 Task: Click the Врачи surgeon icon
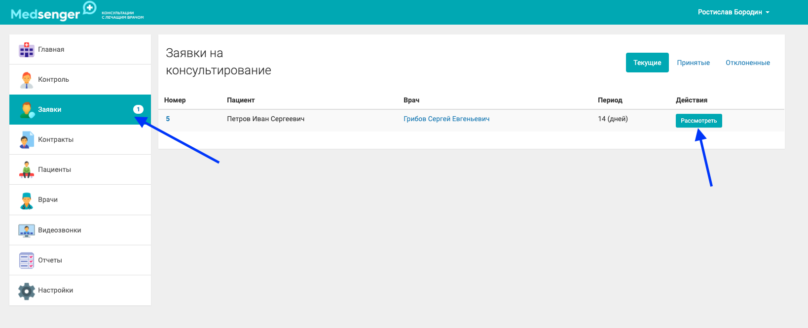pyautogui.click(x=26, y=200)
